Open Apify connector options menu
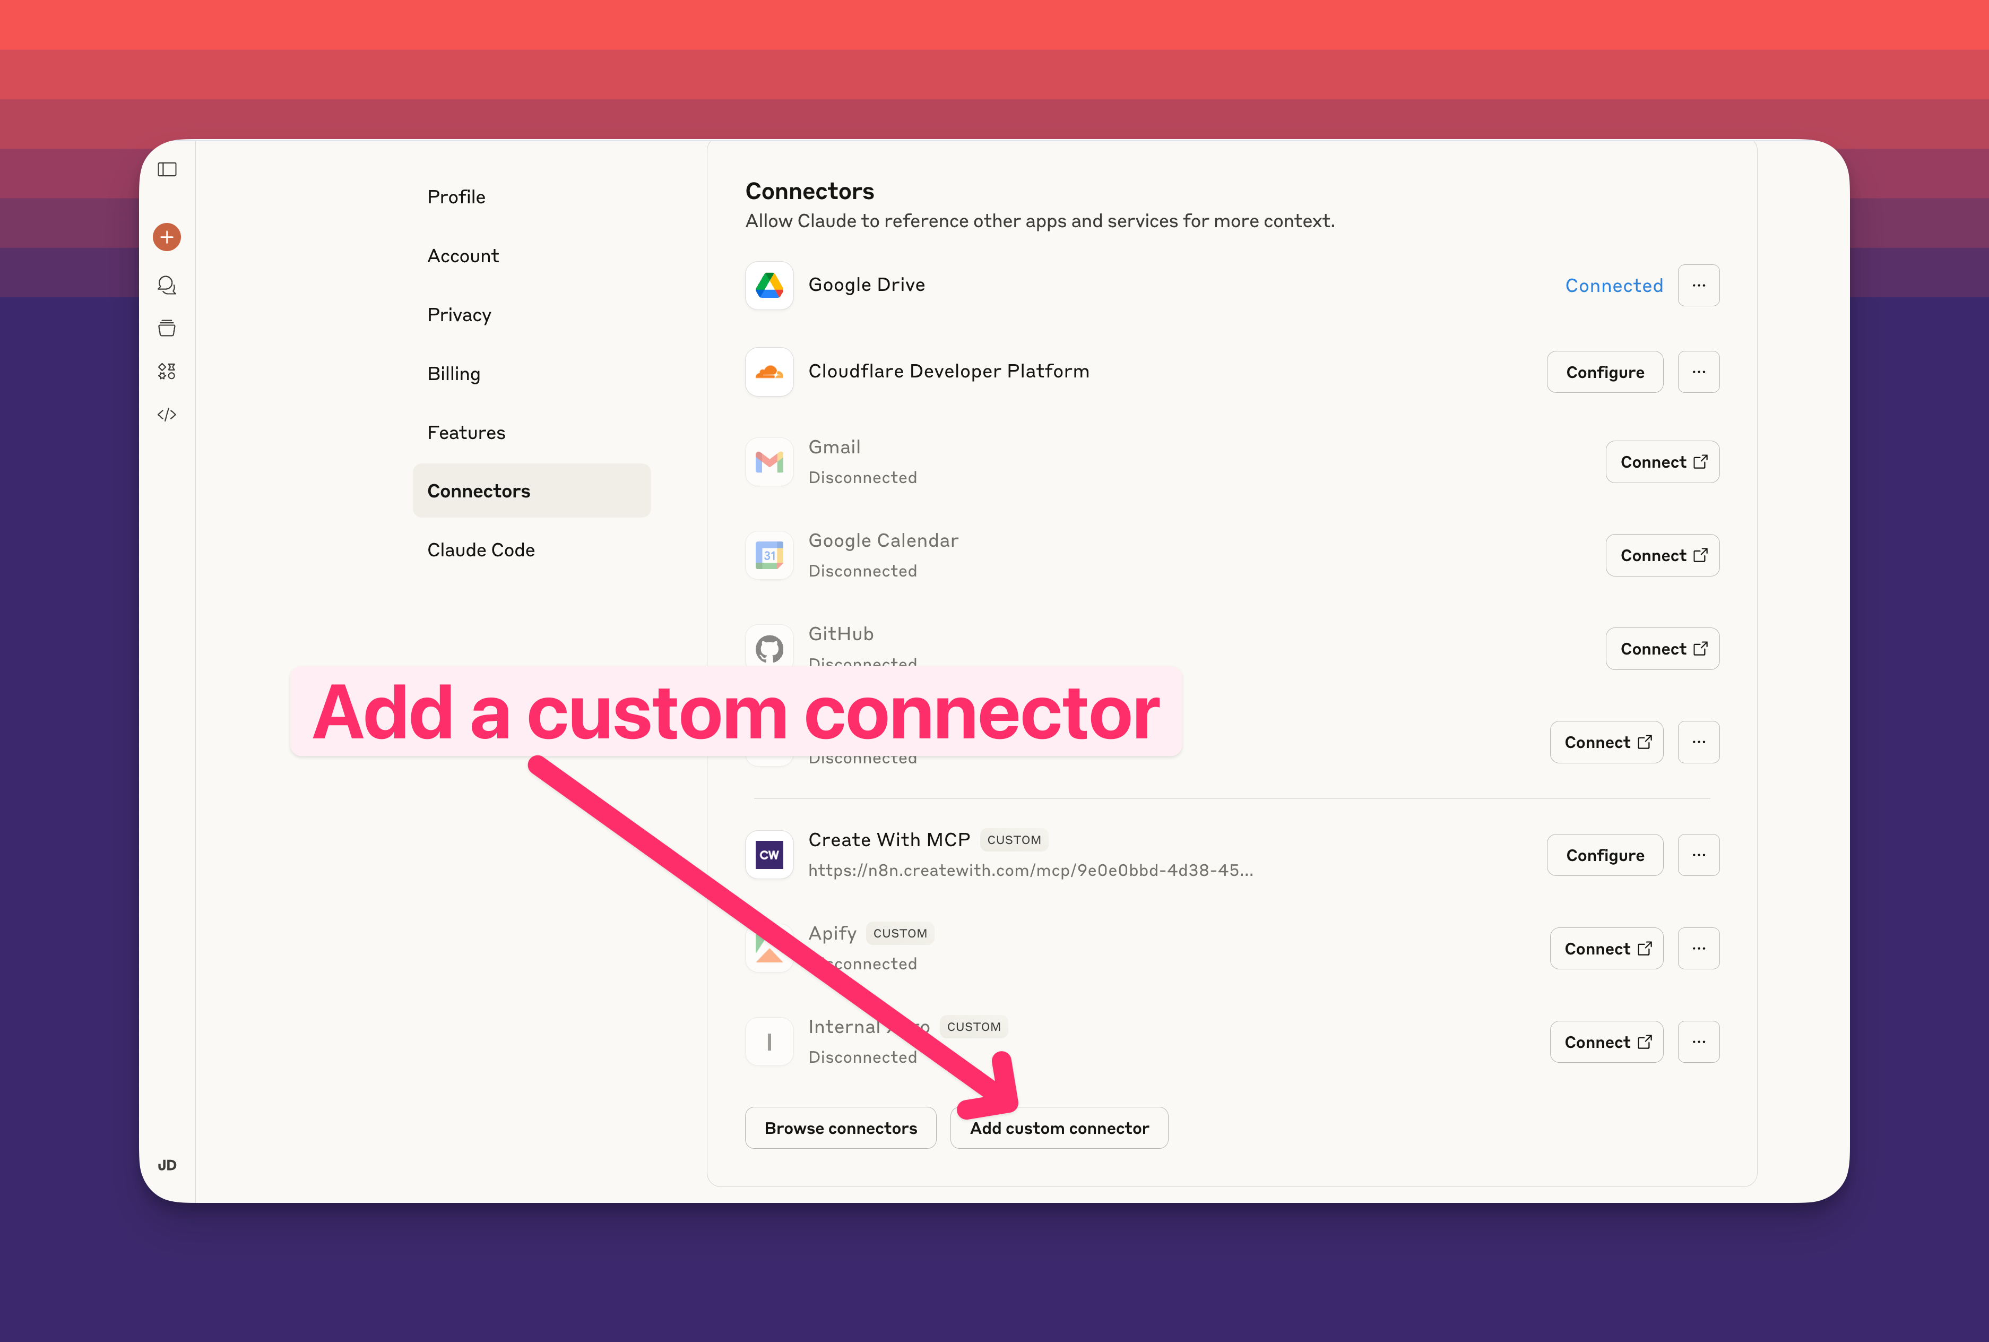1989x1342 pixels. (1698, 948)
